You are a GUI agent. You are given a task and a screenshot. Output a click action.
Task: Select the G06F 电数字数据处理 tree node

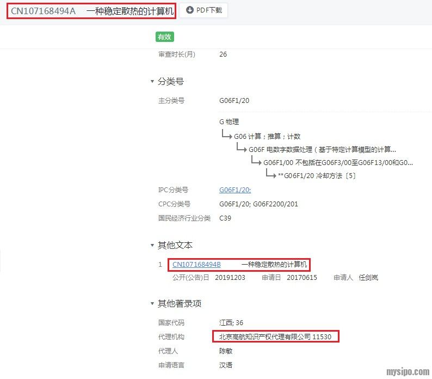[x=322, y=150]
